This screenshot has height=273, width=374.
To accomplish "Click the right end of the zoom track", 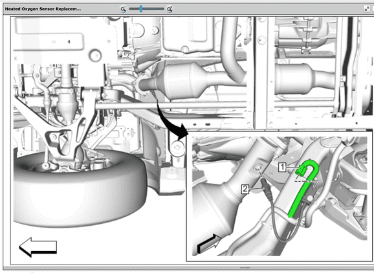I will pyautogui.click(x=163, y=9).
